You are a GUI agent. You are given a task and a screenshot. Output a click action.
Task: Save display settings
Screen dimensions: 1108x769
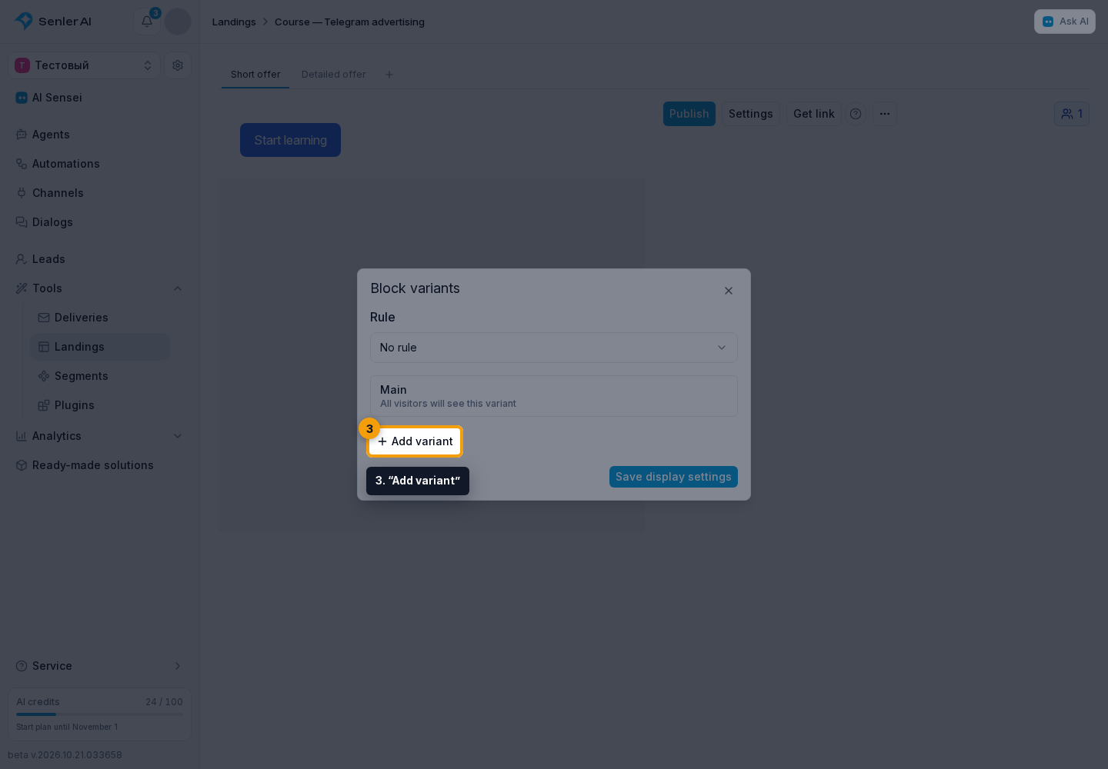point(673,477)
